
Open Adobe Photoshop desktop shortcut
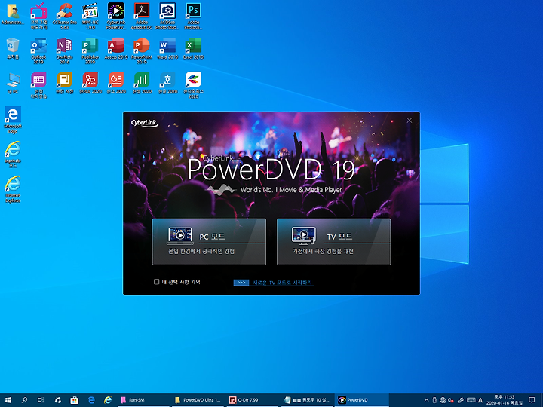tap(193, 16)
